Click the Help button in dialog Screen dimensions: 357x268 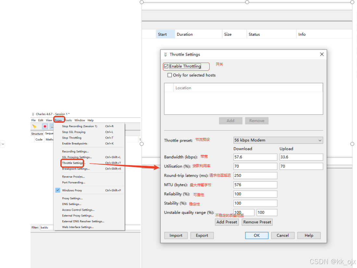[x=309, y=236]
